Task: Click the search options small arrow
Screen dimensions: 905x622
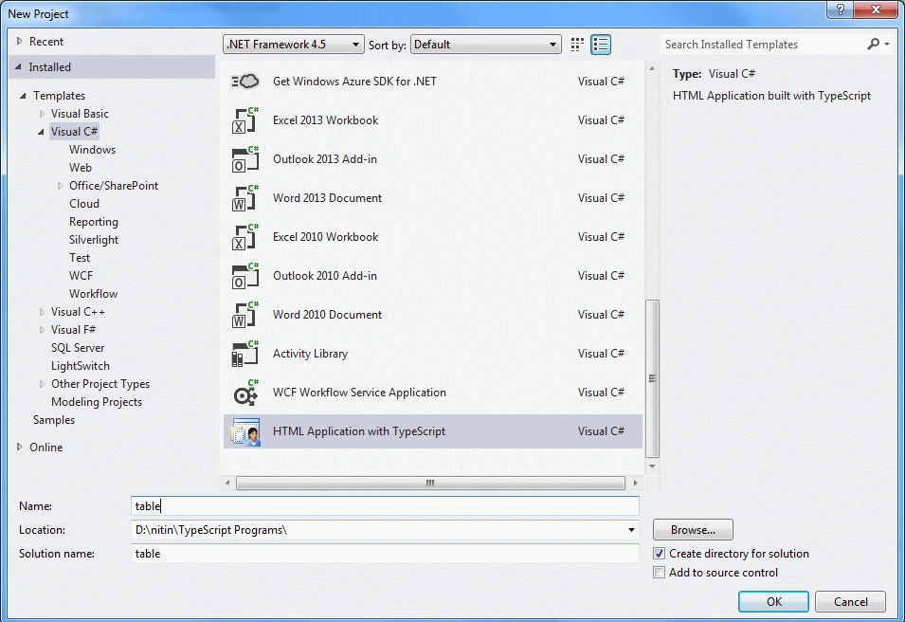Action: [887, 44]
